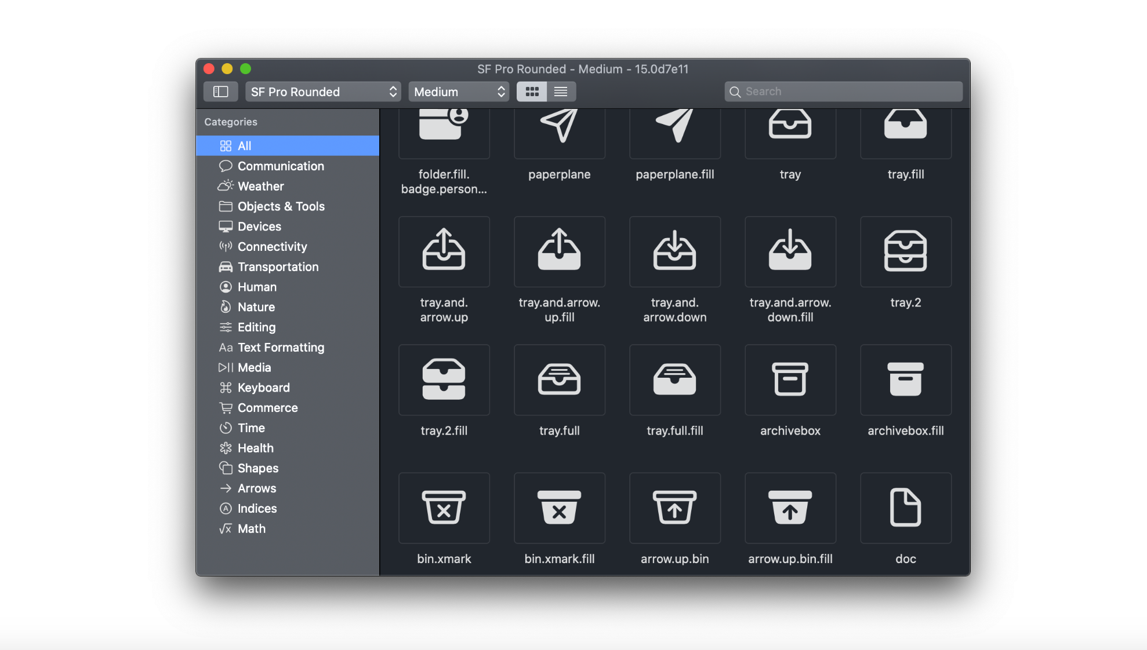Select the tray symbol

[x=790, y=133]
